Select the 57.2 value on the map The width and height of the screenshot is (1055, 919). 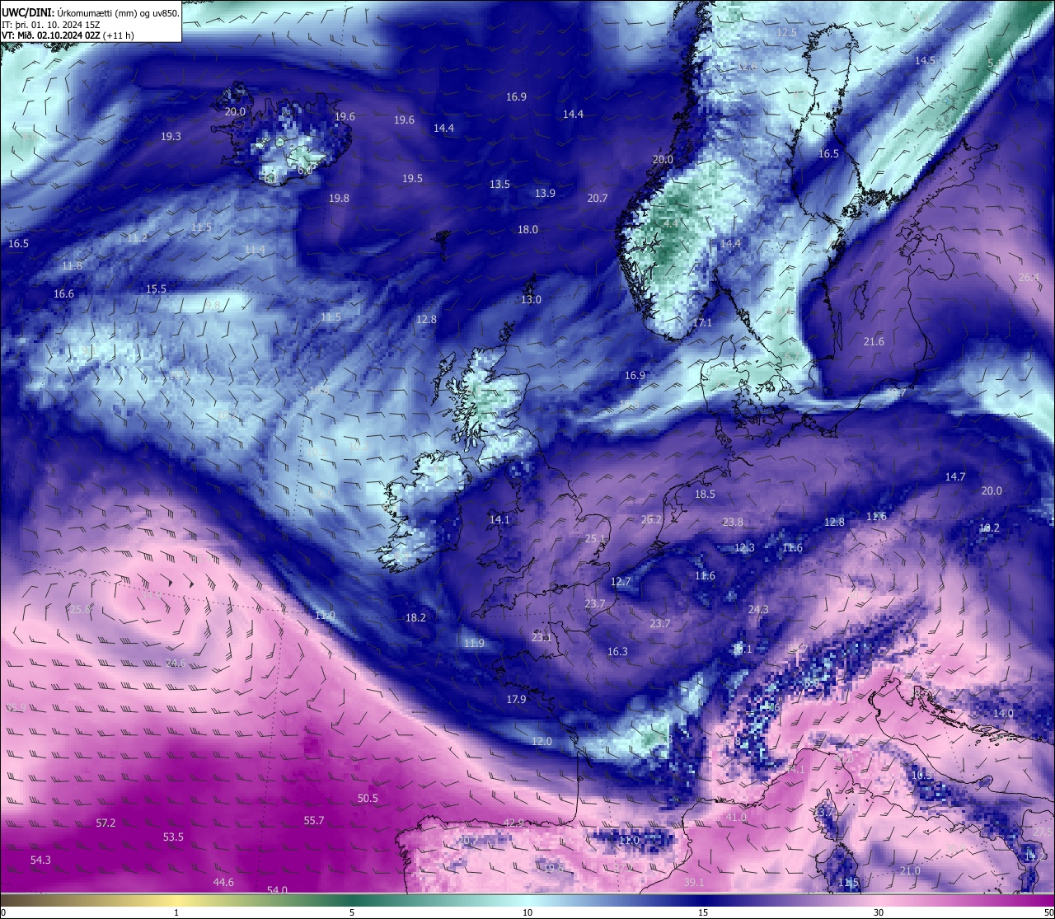pyautogui.click(x=105, y=823)
